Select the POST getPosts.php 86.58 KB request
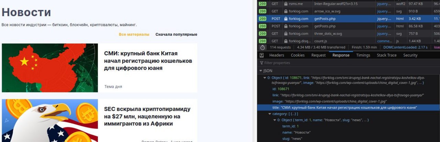The image size is (440, 142). coord(349,26)
